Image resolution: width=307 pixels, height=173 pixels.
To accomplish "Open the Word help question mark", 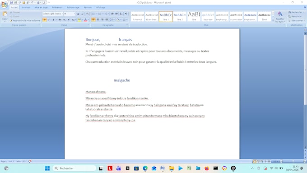I will 305,7.
